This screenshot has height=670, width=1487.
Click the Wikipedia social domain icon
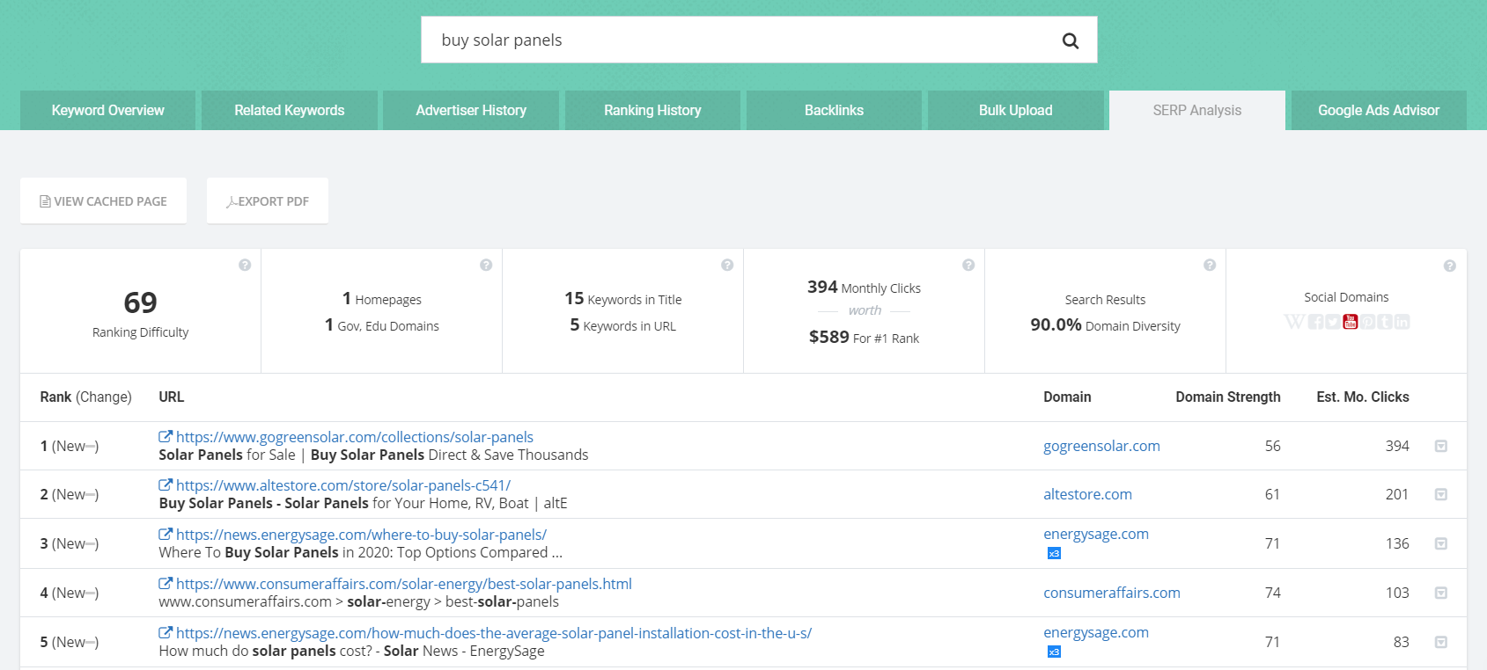tap(1294, 322)
